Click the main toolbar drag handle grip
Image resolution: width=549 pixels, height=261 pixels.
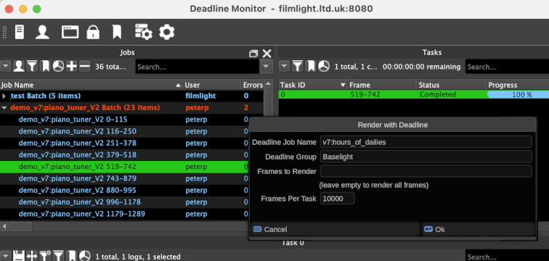click(x=5, y=32)
